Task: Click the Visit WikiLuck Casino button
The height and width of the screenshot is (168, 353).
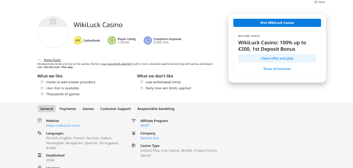Action: click(277, 23)
